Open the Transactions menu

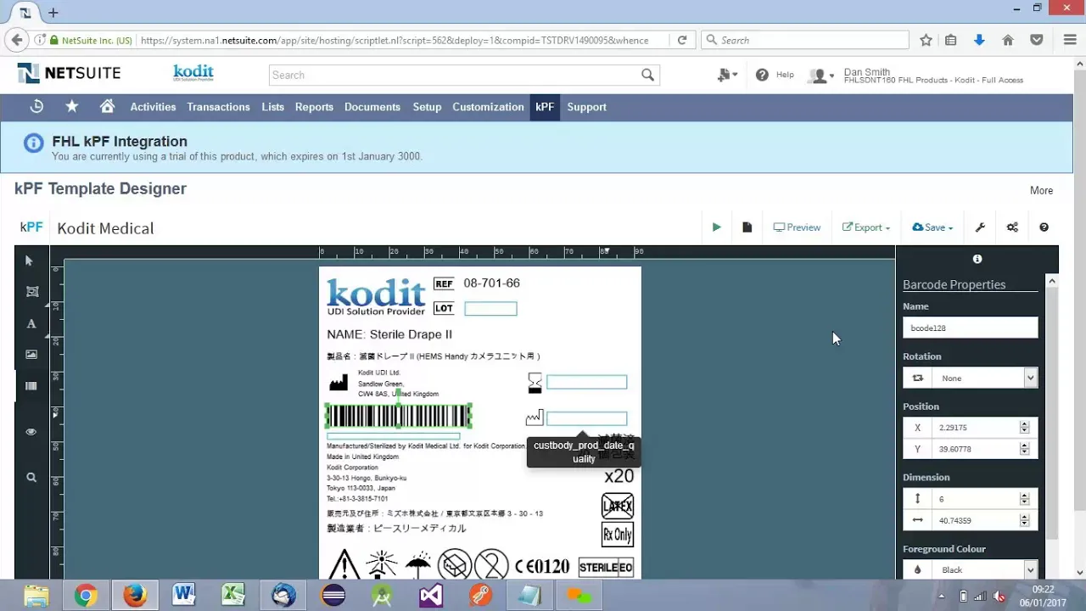coord(218,107)
